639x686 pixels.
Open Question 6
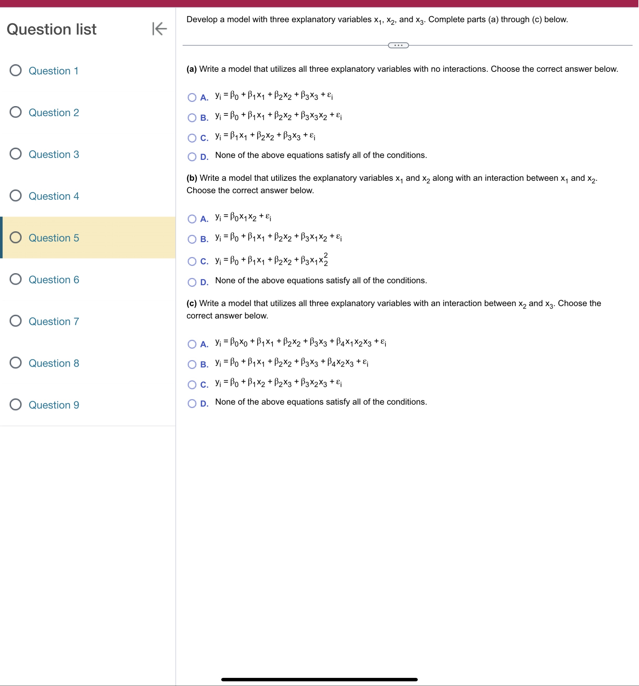pos(54,279)
